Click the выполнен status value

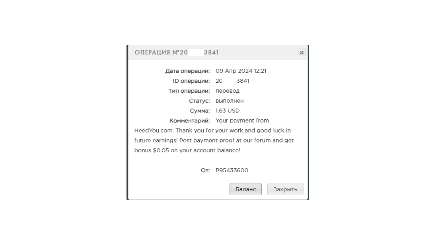(x=230, y=101)
